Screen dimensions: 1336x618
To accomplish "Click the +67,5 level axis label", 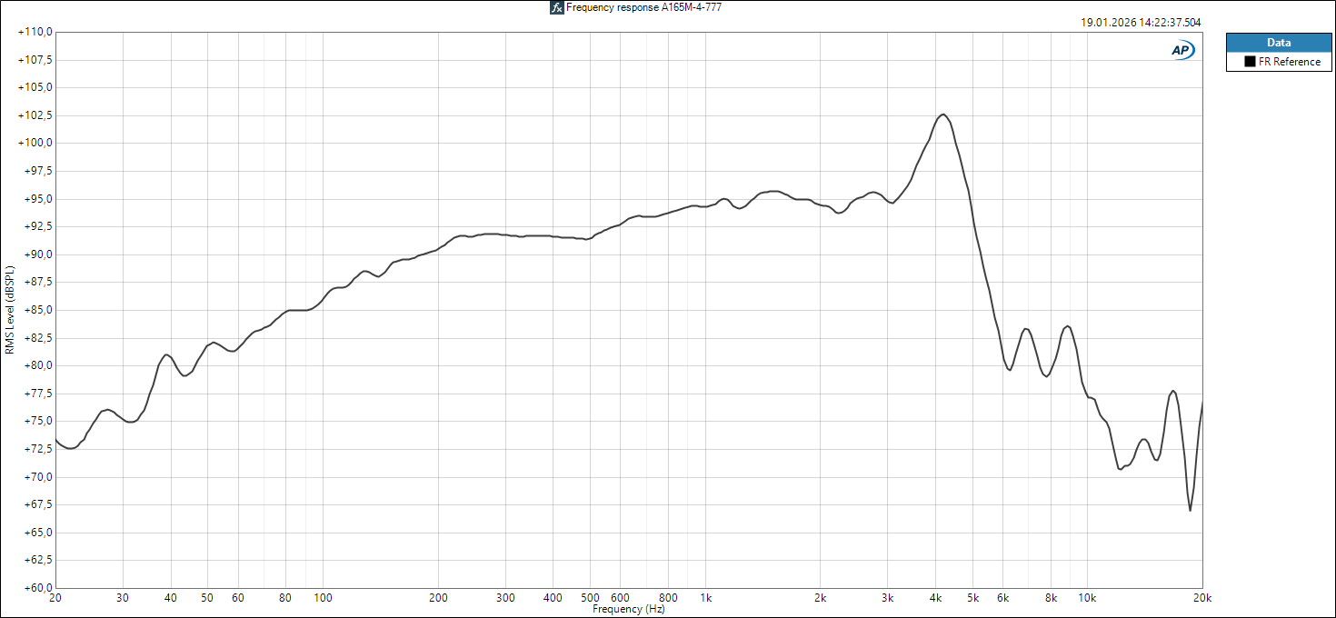I will pos(38,504).
